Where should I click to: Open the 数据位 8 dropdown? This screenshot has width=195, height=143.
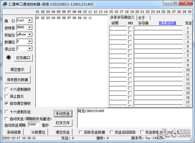click(30, 41)
